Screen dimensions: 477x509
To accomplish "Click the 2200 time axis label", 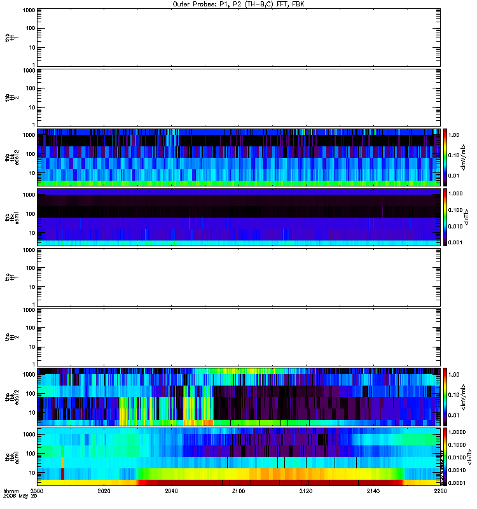I will tap(440, 491).
